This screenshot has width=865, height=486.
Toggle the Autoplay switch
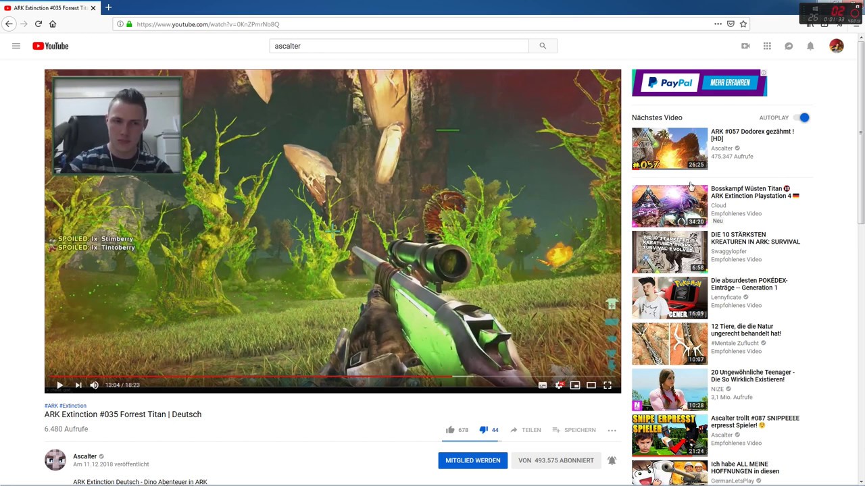click(801, 117)
